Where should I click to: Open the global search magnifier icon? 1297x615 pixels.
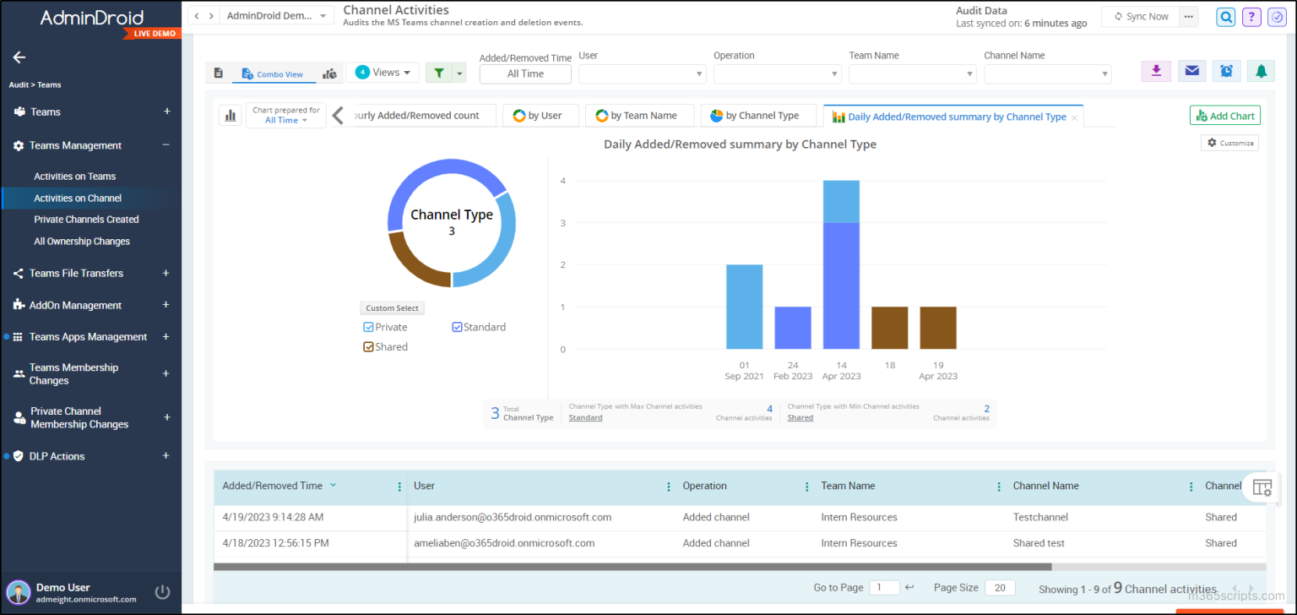1225,17
